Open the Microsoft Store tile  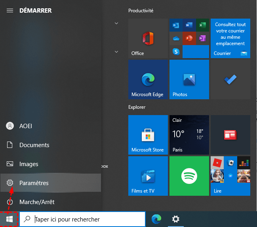point(148,135)
